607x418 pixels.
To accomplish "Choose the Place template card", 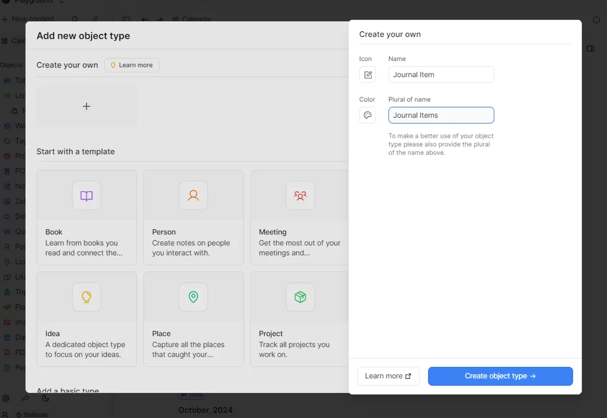I will pyautogui.click(x=193, y=319).
